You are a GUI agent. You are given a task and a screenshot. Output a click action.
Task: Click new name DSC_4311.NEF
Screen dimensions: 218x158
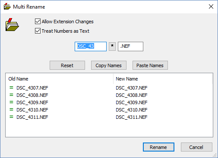point(132,117)
